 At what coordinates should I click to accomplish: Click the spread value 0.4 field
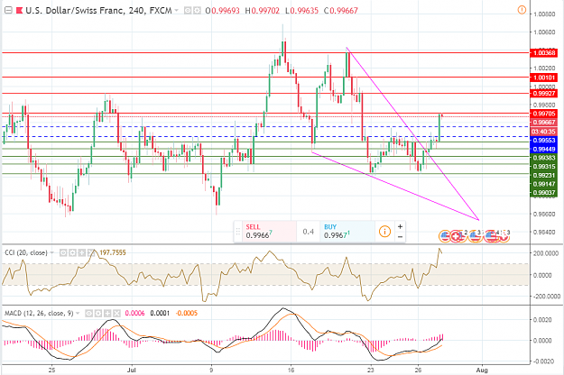click(x=309, y=232)
